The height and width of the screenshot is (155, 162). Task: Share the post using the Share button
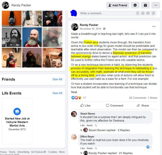(143, 106)
